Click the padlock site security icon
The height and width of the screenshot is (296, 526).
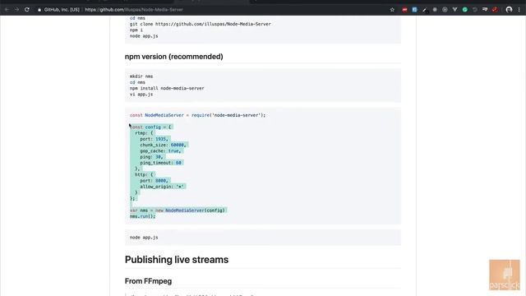[x=39, y=10]
